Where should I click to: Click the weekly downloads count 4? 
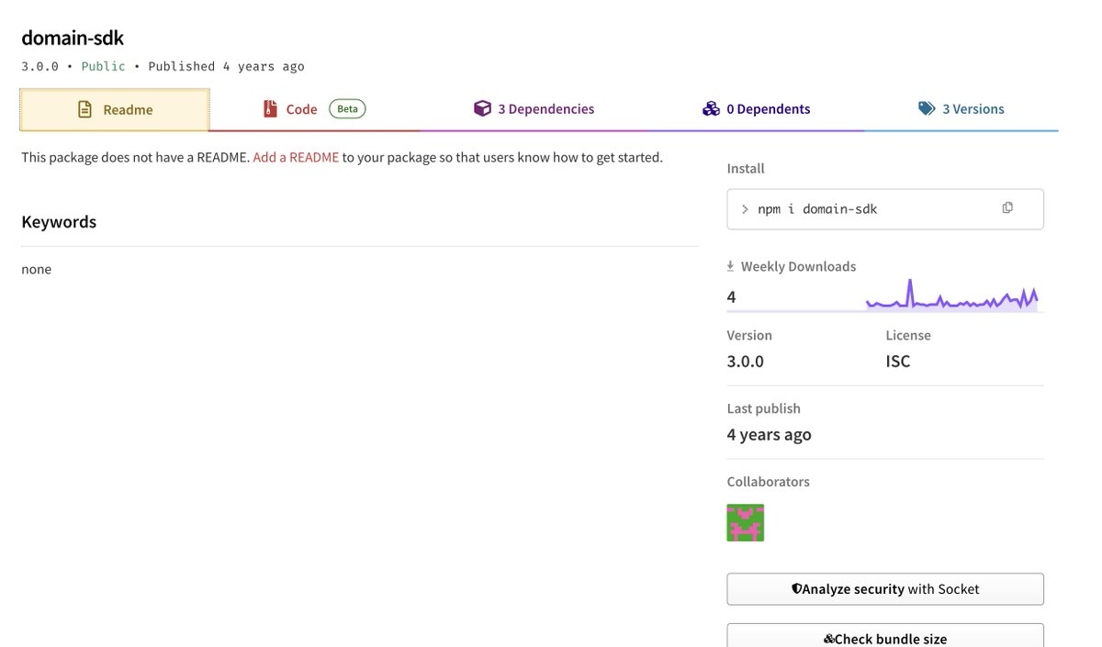[x=731, y=297]
